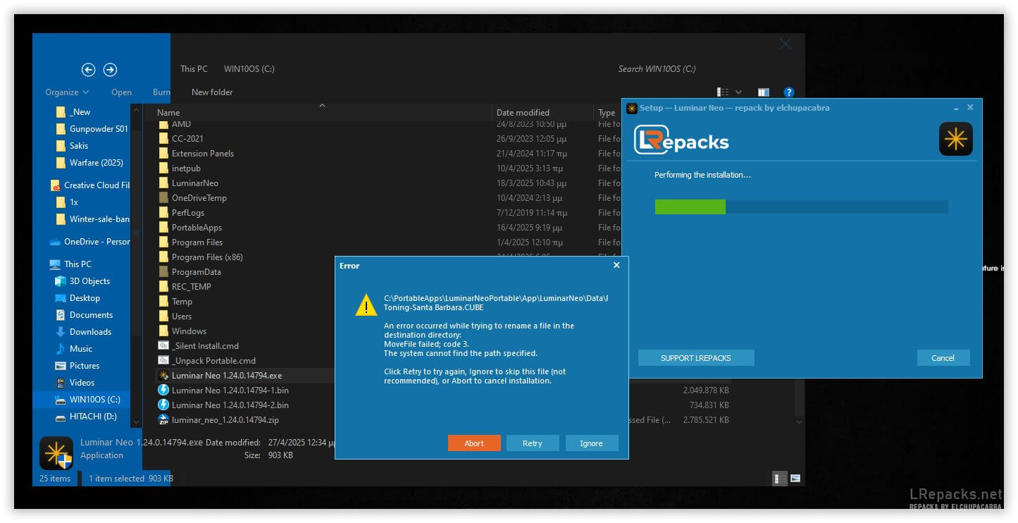Open OneDrive - Personal cloud icon
Screen dimensions: 1018x523
pos(55,242)
